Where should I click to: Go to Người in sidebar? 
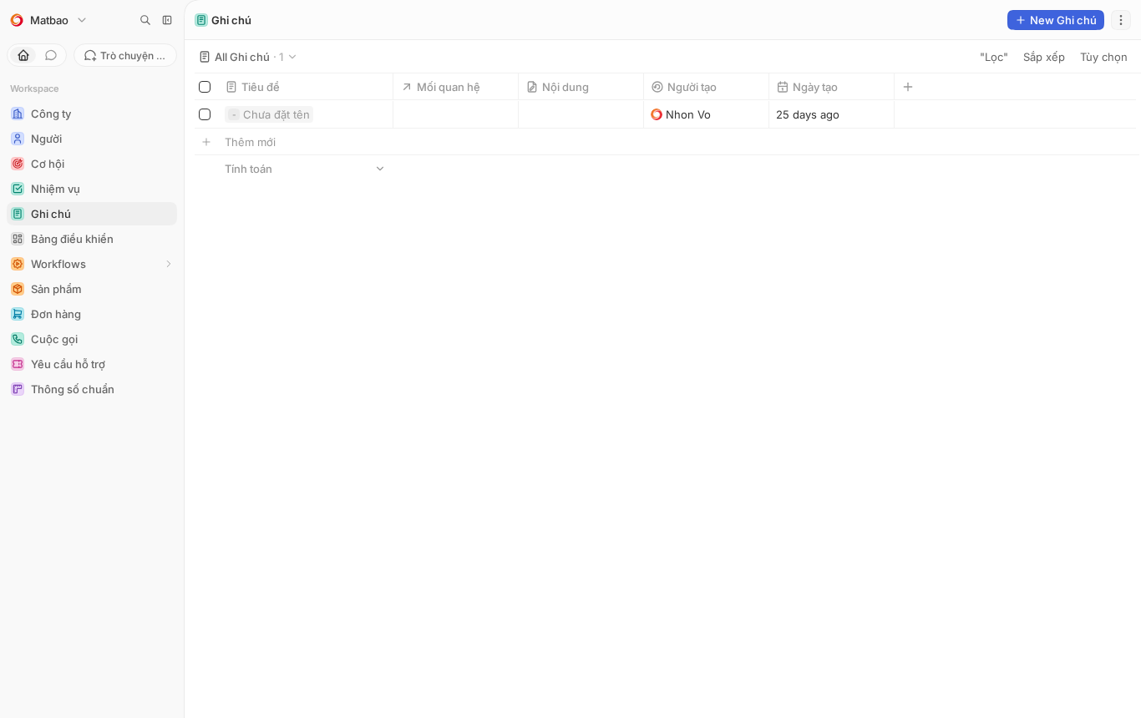pyautogui.click(x=92, y=139)
